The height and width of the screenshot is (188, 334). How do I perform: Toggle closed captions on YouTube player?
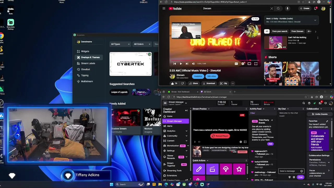[236, 64]
